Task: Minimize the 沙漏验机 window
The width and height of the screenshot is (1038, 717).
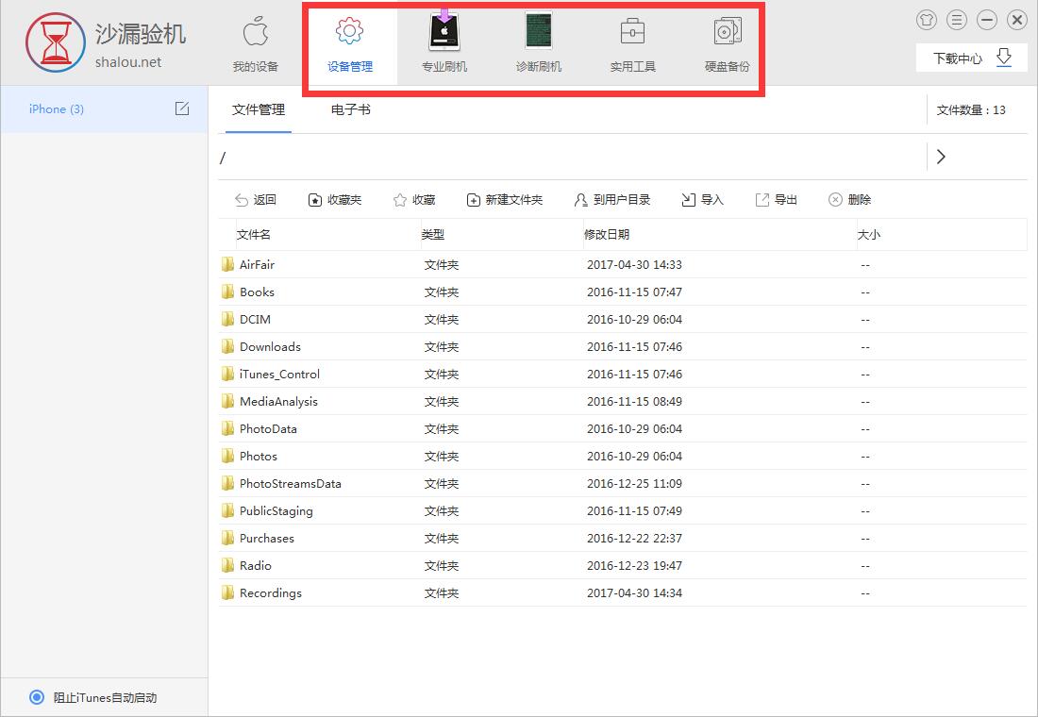Action: point(986,20)
